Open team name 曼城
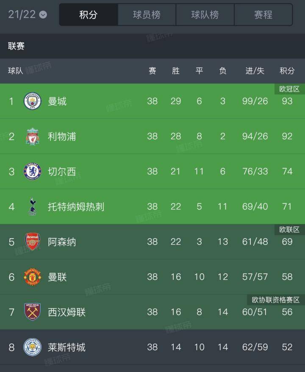 (57, 101)
